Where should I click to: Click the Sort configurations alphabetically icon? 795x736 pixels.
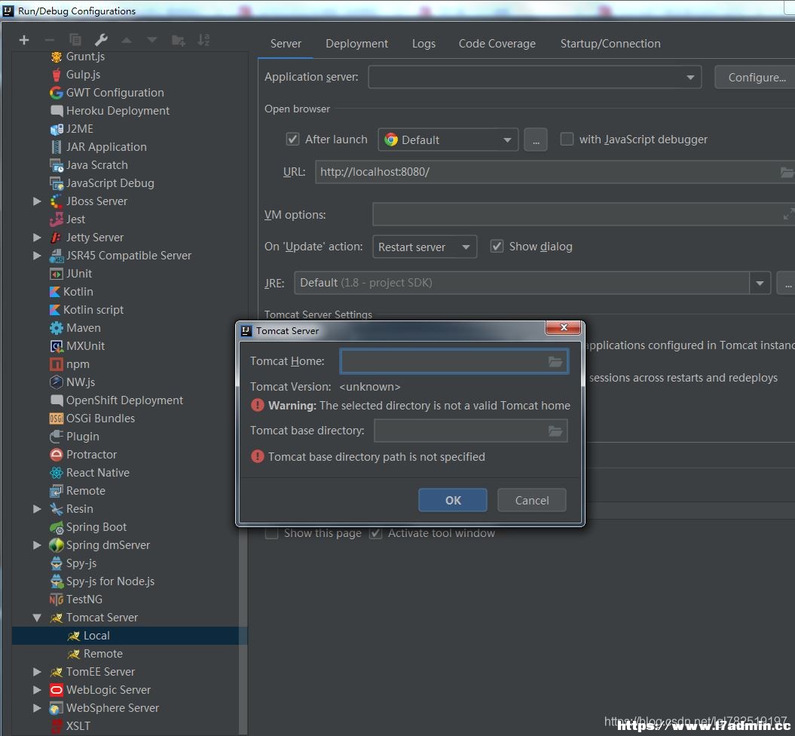click(203, 40)
